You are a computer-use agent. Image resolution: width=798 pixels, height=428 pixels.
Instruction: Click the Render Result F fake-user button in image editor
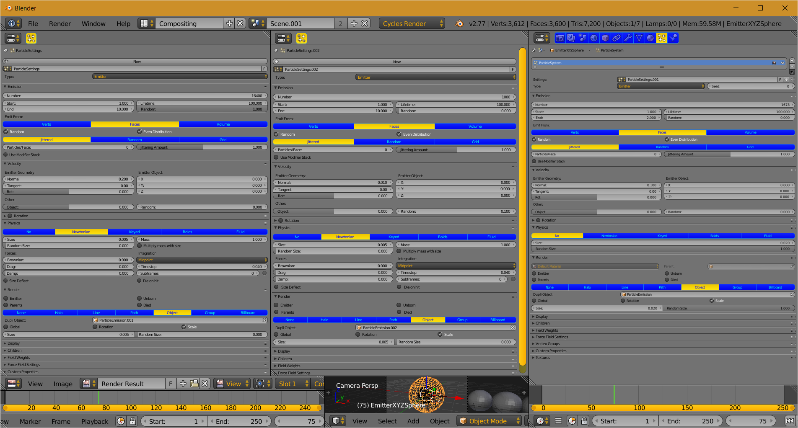pos(171,384)
